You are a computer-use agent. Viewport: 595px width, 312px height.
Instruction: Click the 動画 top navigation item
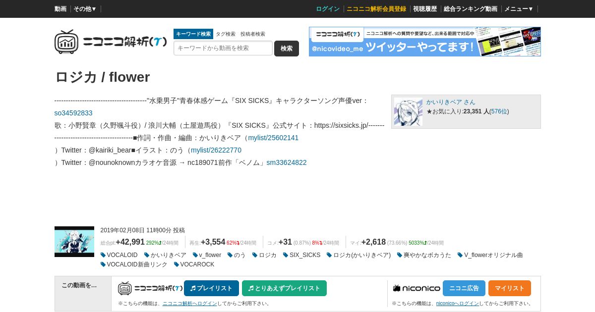point(60,9)
